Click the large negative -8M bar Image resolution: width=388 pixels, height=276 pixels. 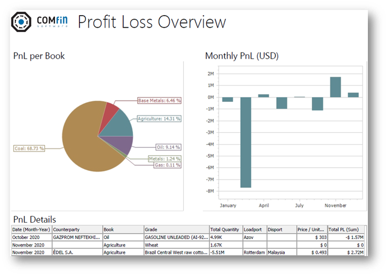[246, 142]
